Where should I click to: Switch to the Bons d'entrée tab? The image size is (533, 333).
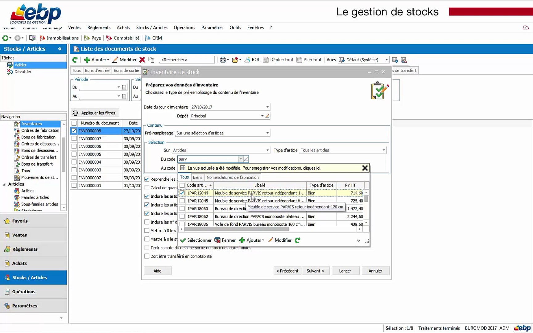click(x=97, y=71)
